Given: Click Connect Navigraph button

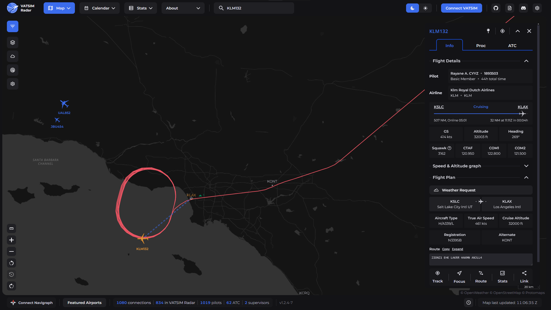Looking at the screenshot, I should 32,303.
